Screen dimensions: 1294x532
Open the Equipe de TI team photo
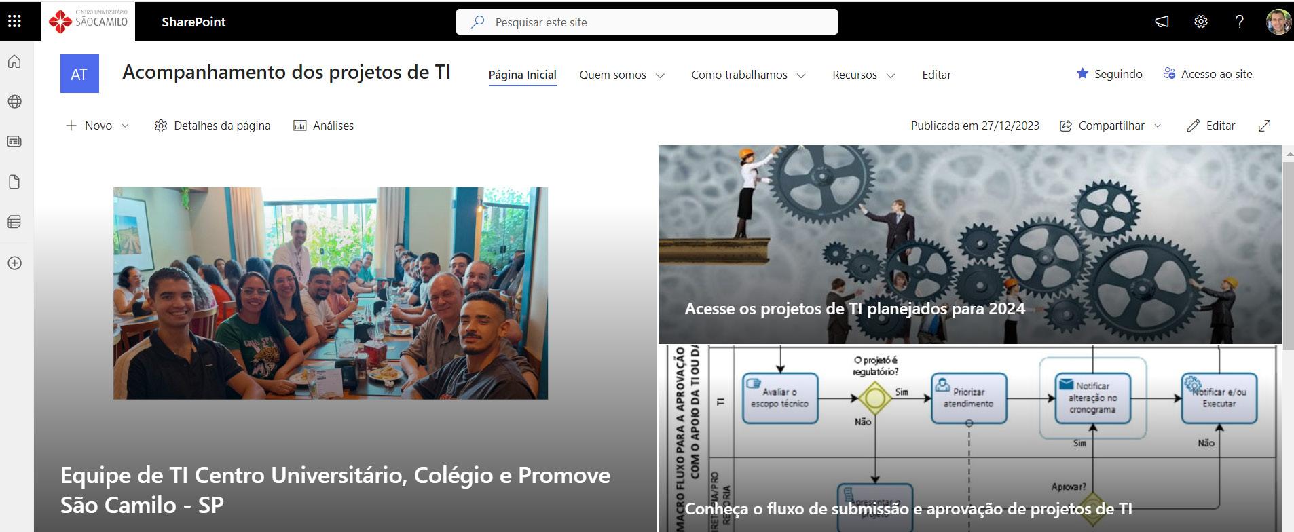331,293
